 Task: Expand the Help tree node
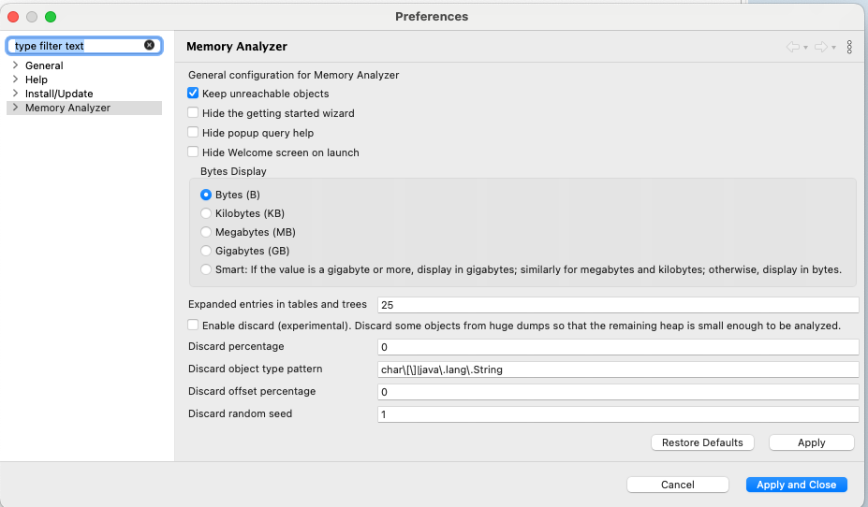click(x=15, y=80)
